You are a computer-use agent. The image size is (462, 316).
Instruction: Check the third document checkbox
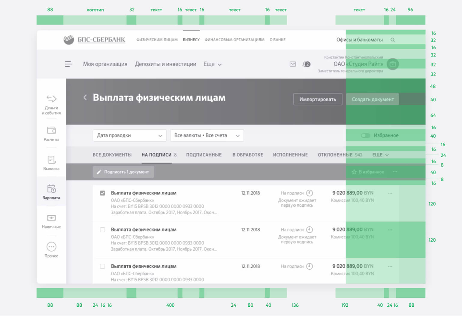click(x=102, y=266)
